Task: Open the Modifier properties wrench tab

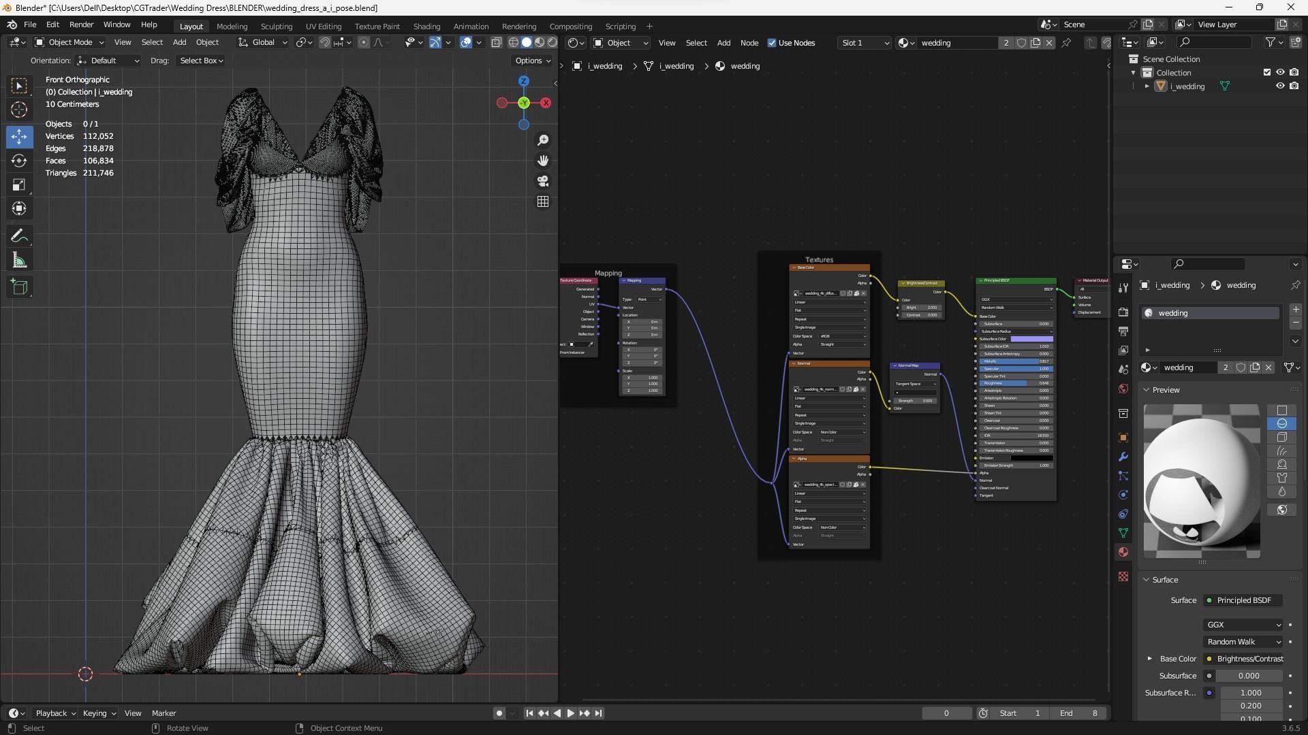Action: click(x=1123, y=457)
